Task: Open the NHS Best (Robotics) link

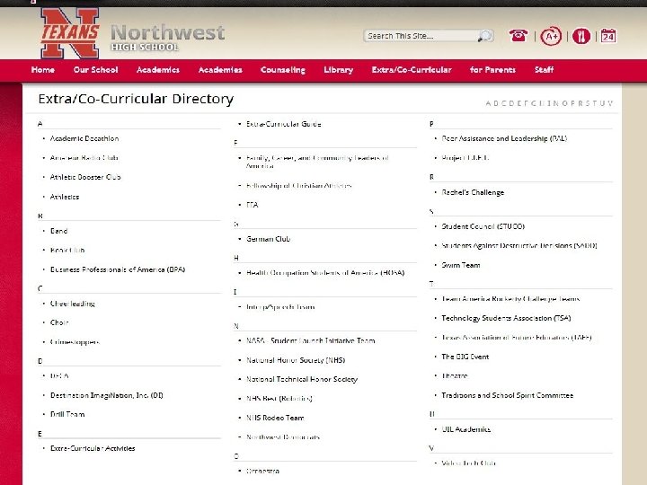Action: tap(279, 399)
